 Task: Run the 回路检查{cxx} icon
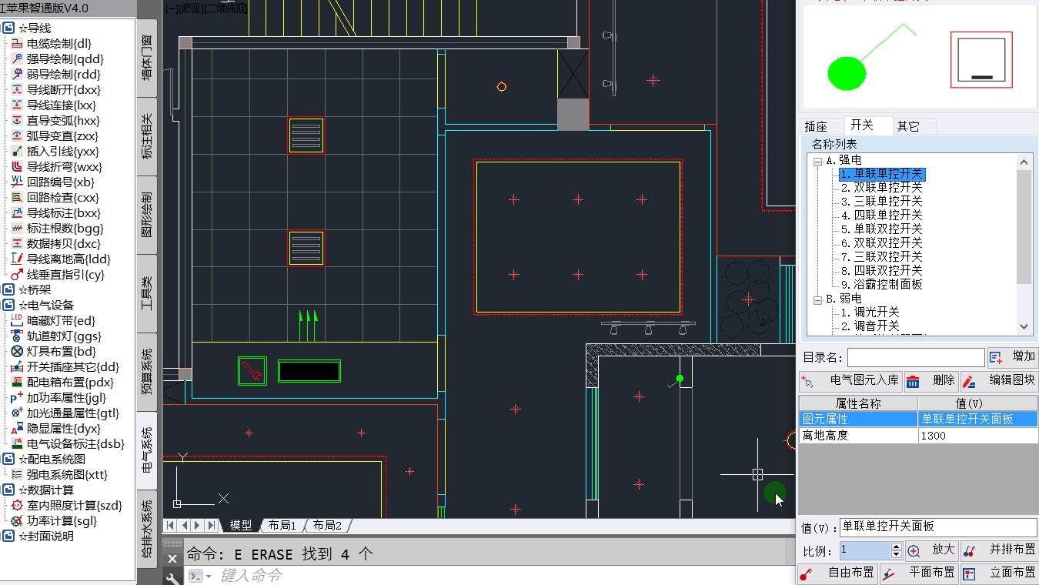pos(17,198)
